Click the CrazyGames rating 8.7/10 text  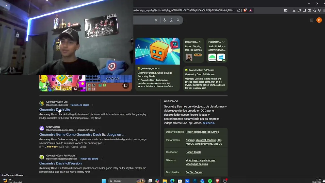(43, 147)
